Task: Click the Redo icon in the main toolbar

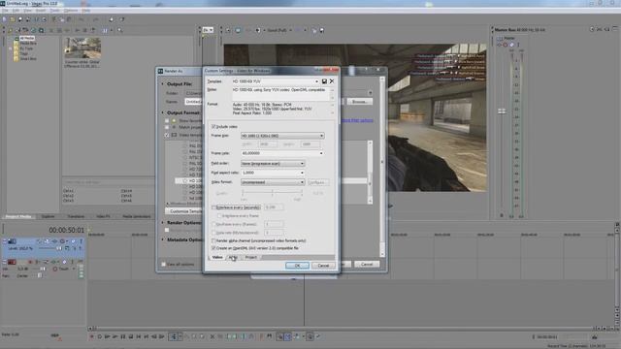Action: (96, 19)
